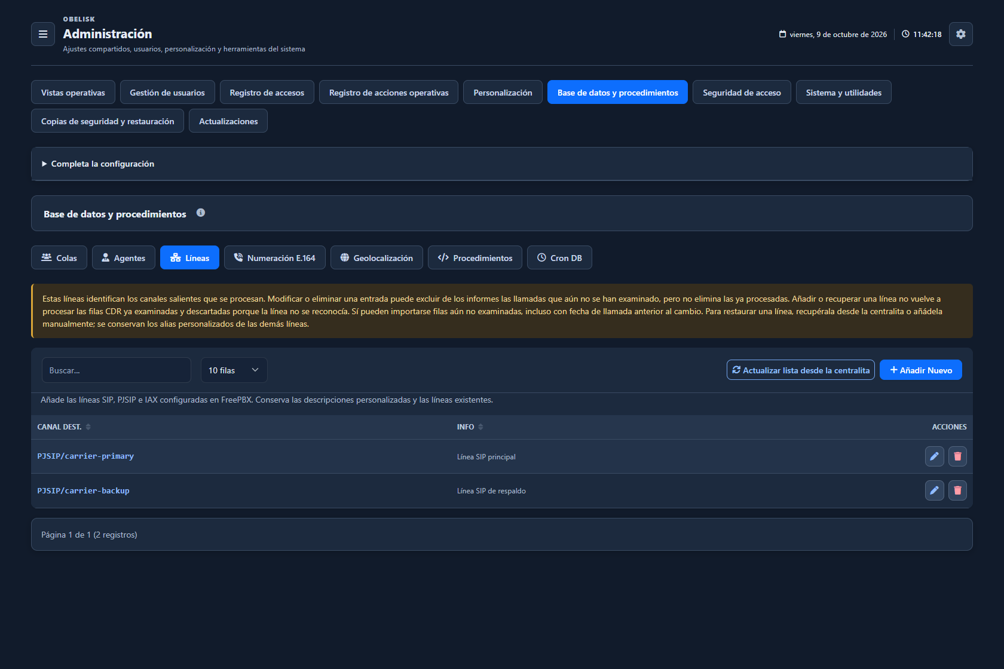Click Línea SIP principal info cell
The image size is (1004, 669).
[486, 457]
